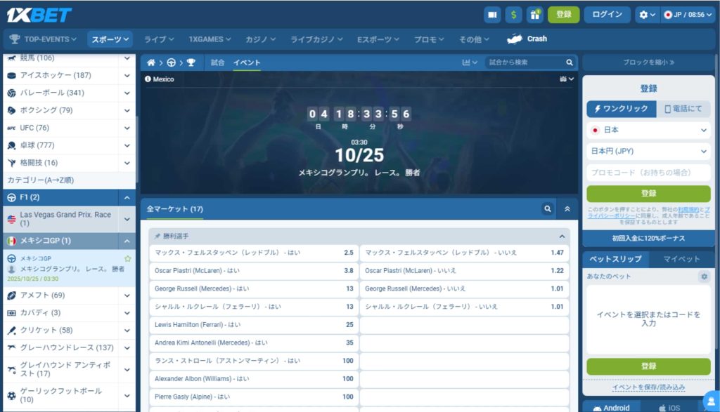Open the ライブカジノ menu
This screenshot has height=412, width=720.
[316, 39]
